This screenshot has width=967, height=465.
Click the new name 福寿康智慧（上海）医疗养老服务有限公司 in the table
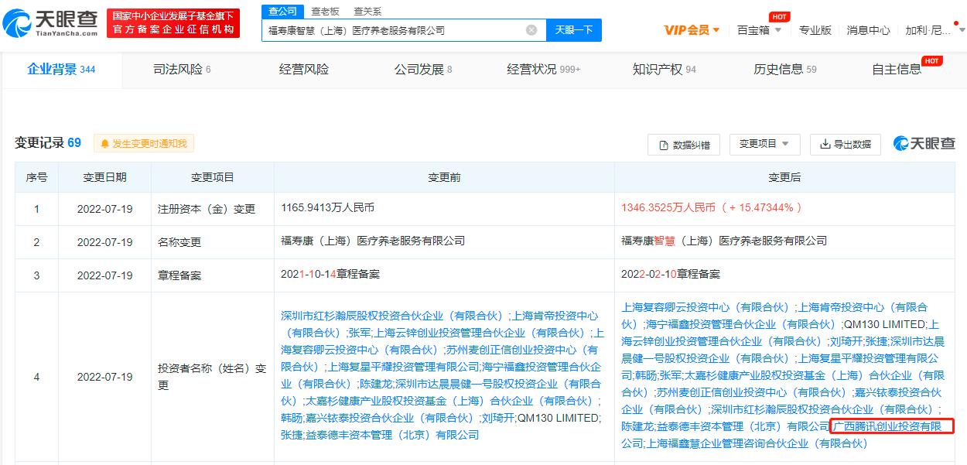point(724,241)
